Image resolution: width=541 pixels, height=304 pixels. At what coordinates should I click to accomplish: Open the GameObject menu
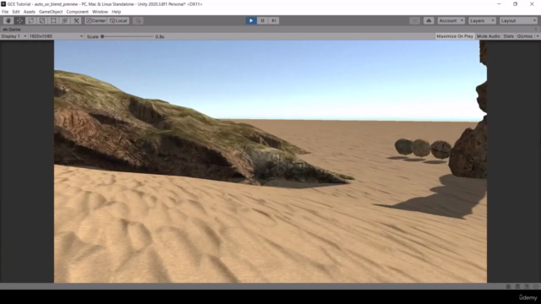coord(51,12)
